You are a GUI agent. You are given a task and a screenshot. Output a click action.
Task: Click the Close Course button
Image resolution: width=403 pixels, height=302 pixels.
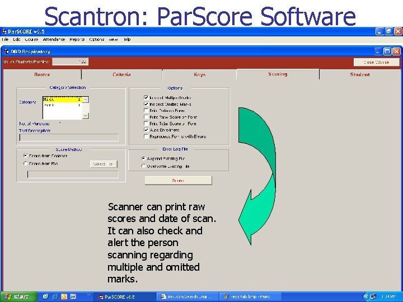pos(377,62)
